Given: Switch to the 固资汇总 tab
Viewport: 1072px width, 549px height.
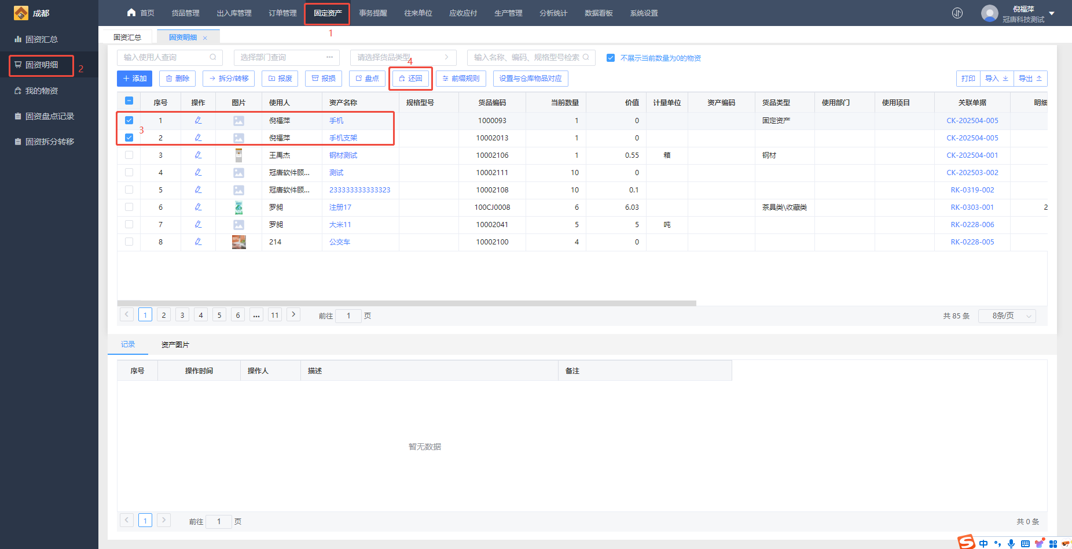Looking at the screenshot, I should 127,37.
